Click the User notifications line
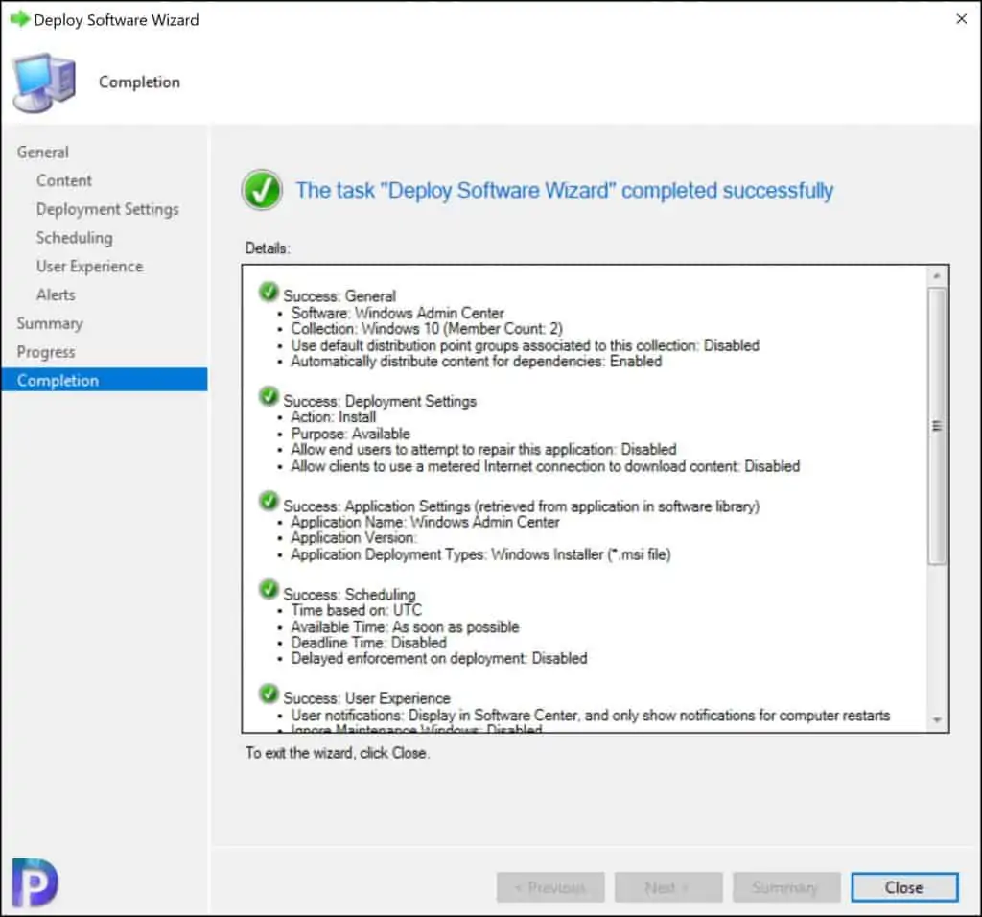 [590, 716]
